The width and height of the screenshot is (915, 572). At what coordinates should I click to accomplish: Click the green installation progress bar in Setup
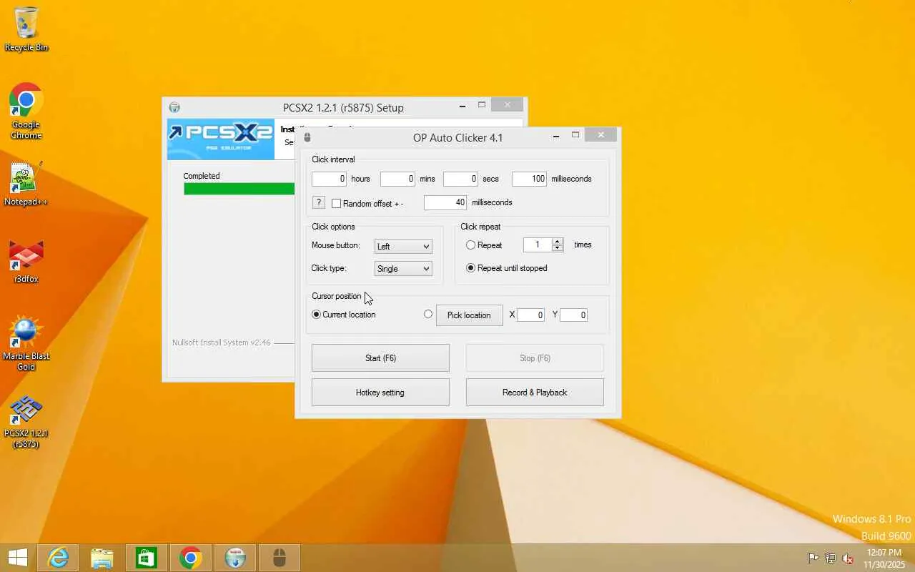pos(239,189)
